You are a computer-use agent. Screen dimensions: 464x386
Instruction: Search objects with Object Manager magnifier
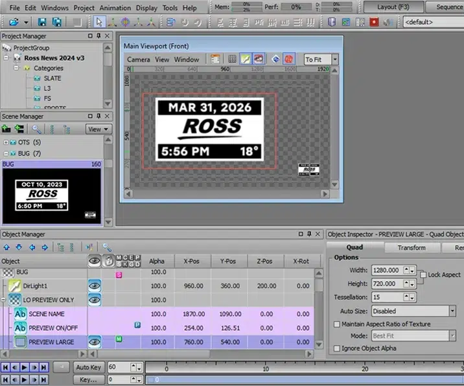click(106, 247)
